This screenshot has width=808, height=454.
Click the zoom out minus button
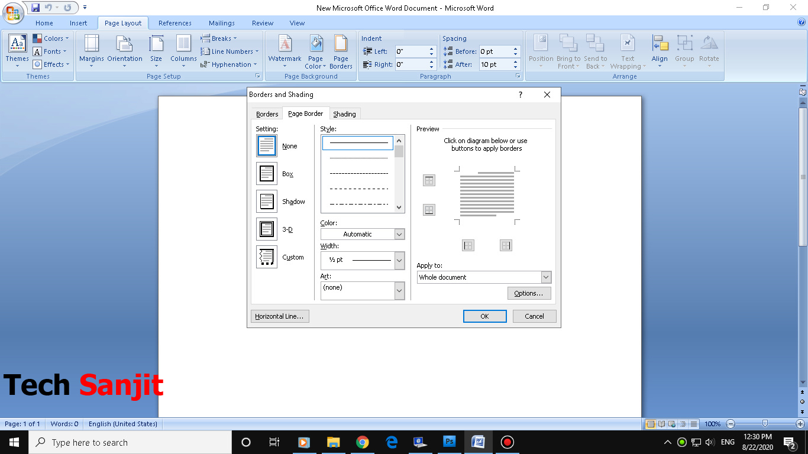[731, 424]
